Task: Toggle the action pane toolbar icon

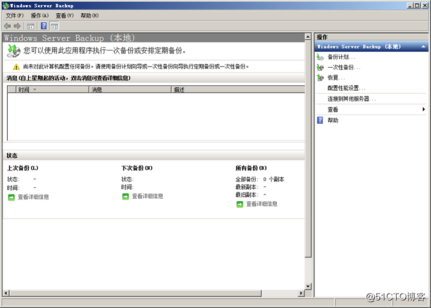Action: pyautogui.click(x=55, y=26)
